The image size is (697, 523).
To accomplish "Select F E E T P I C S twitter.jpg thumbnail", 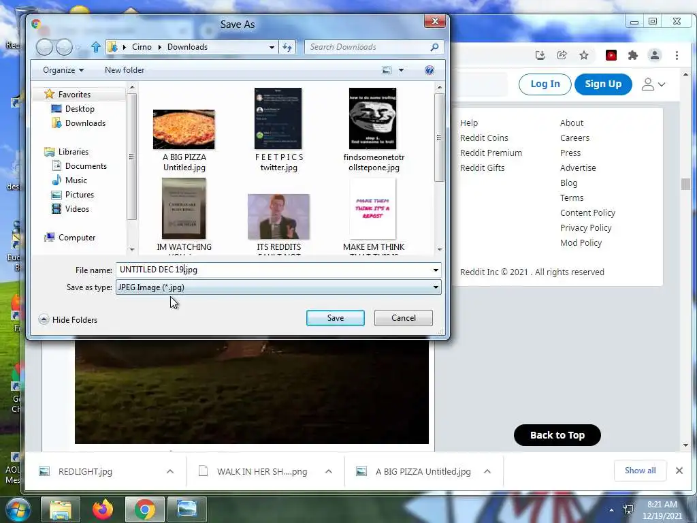I will (x=278, y=118).
